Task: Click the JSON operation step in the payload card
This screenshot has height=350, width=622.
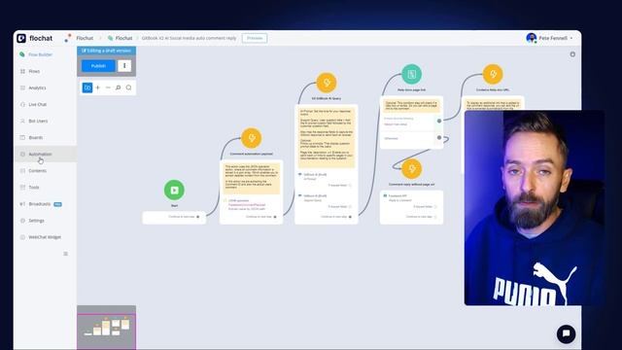Action: (x=252, y=204)
